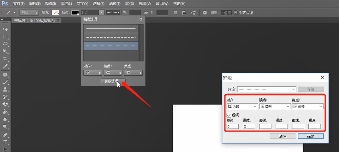The width and height of the screenshot is (339, 152).
Task: Open the gear menu in stroke options panel
Action: [x=141, y=19]
